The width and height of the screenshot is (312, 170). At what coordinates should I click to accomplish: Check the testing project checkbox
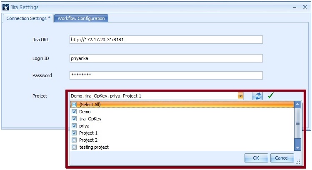click(74, 147)
